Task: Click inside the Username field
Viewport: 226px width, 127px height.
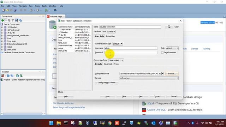Action: coord(131,48)
